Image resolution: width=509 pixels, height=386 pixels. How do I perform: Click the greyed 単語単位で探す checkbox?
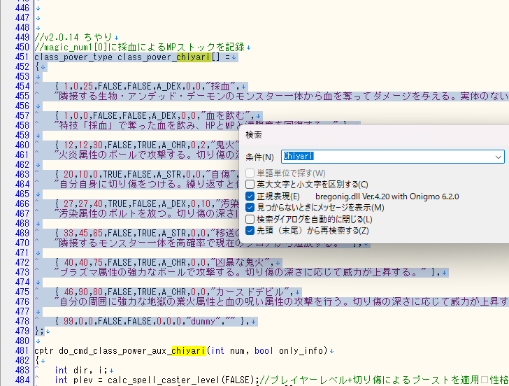tap(250, 173)
